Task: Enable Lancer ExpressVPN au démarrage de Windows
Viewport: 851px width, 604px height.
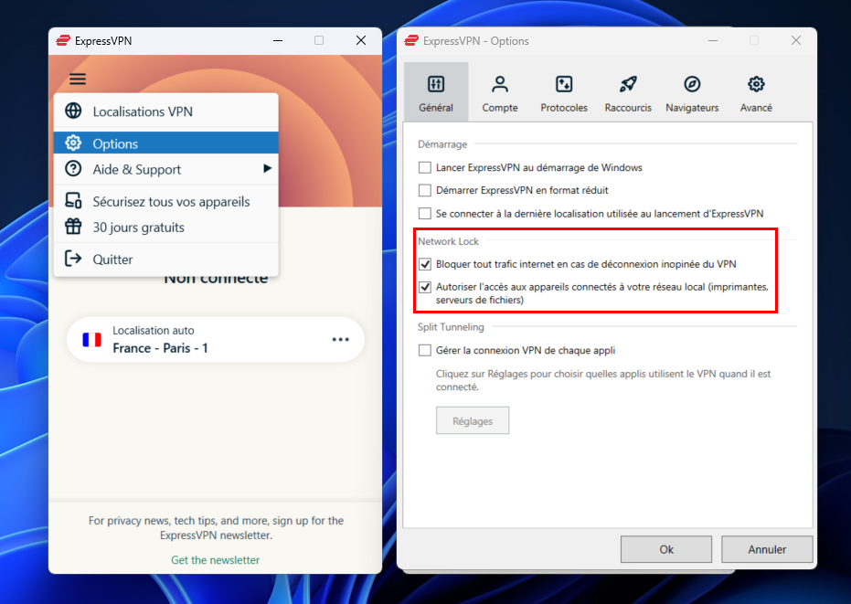Action: [x=425, y=168]
